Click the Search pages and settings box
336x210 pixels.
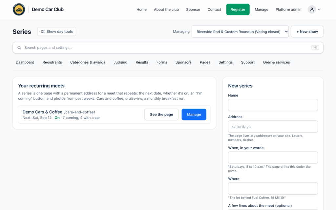(168, 48)
